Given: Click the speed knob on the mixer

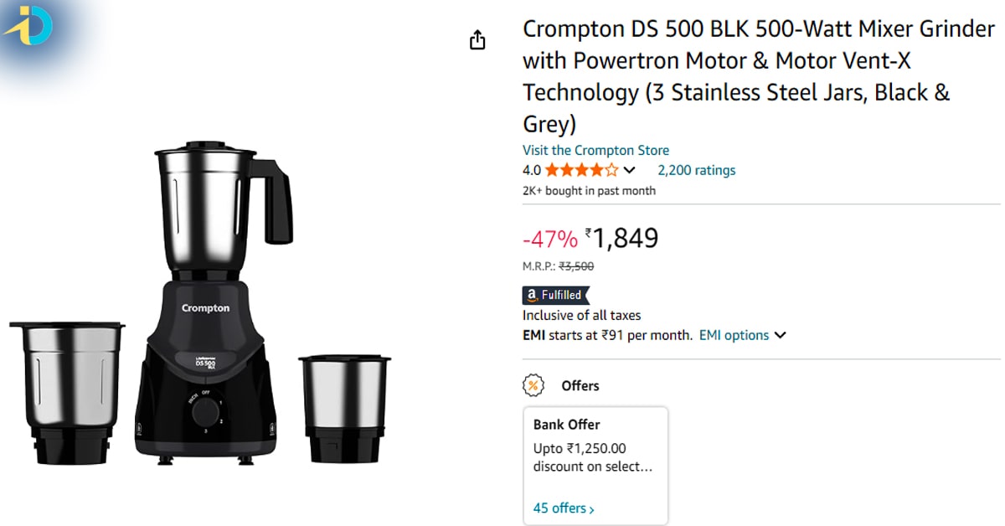Looking at the screenshot, I should pos(204,411).
